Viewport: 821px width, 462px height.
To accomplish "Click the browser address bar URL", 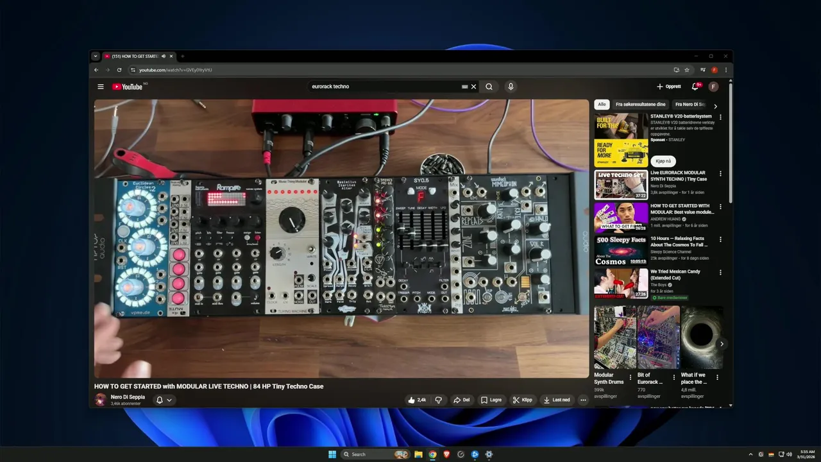I will (176, 70).
